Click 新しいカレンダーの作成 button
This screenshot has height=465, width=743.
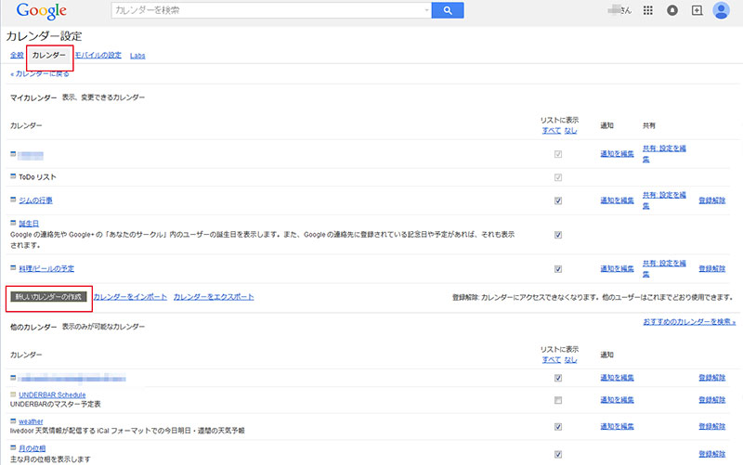[48, 297]
